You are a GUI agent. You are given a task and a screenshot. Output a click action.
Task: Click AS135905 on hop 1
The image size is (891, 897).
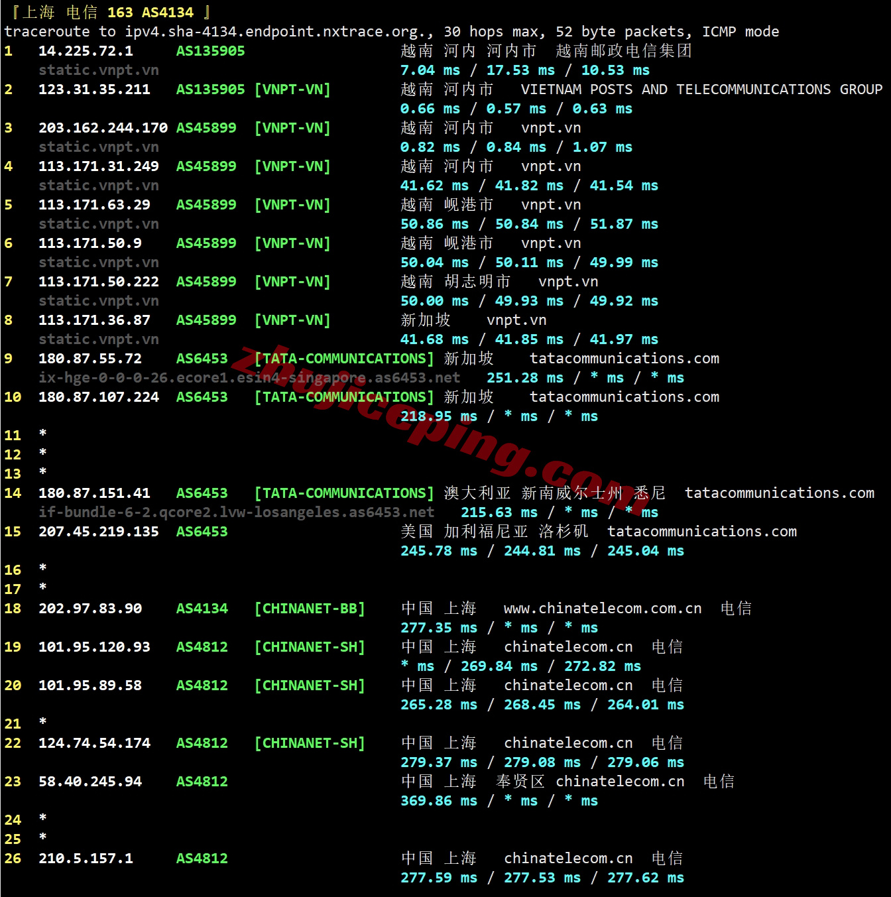[x=211, y=51]
